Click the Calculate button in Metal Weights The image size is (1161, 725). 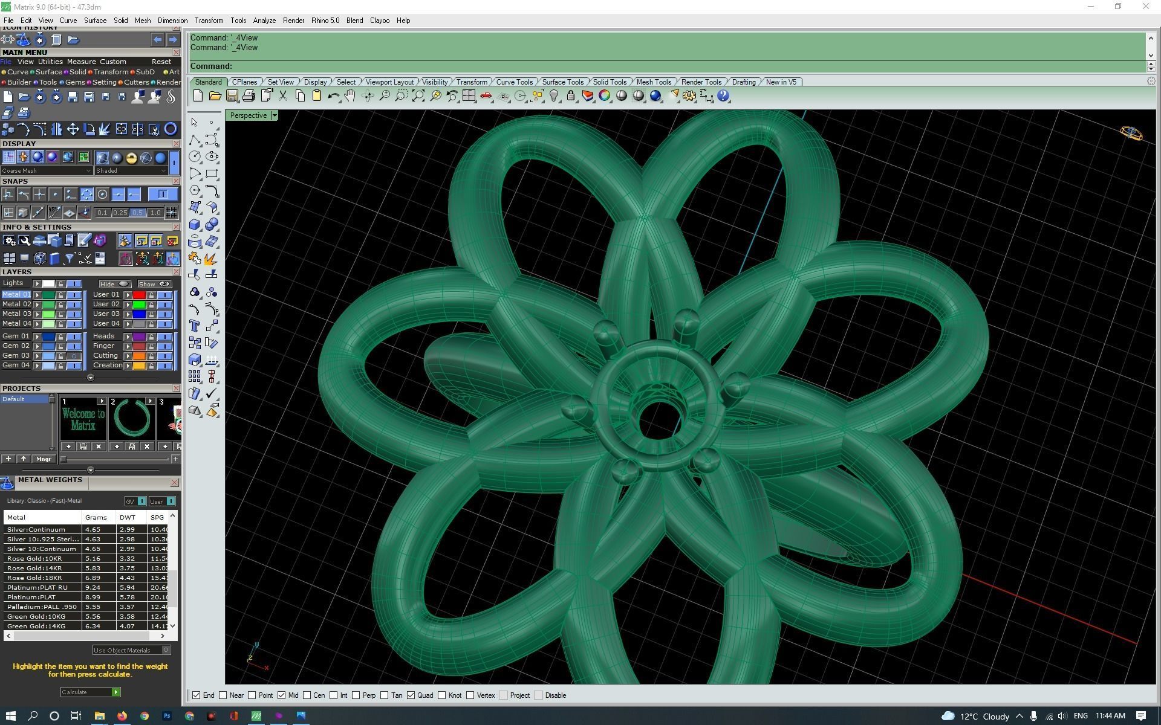pos(90,692)
